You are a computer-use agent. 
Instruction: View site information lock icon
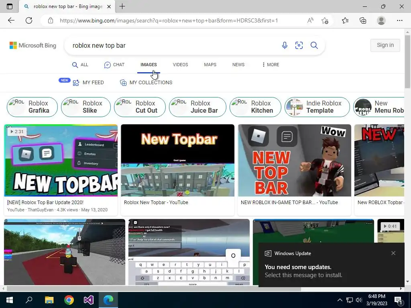click(51, 20)
